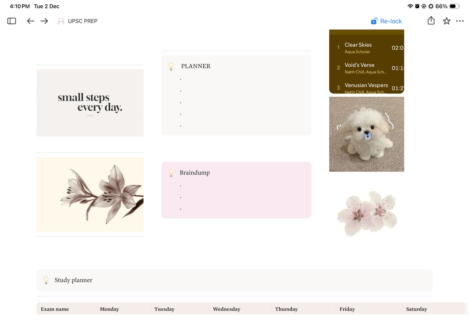
Task: Click the PLANNER callout heading
Action: point(196,66)
